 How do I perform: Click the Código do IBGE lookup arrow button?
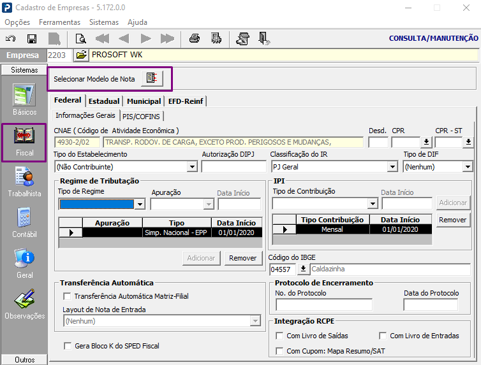[303, 269]
